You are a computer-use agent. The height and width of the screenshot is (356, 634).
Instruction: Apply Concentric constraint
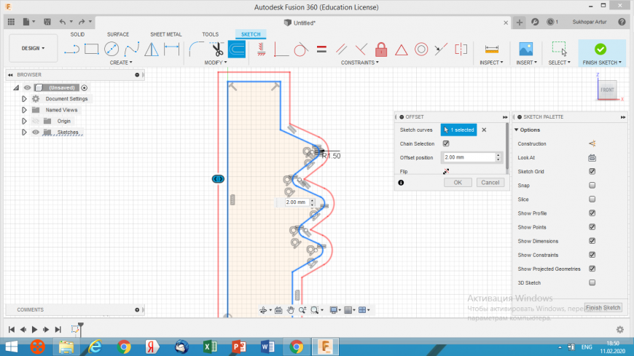pyautogui.click(x=421, y=50)
